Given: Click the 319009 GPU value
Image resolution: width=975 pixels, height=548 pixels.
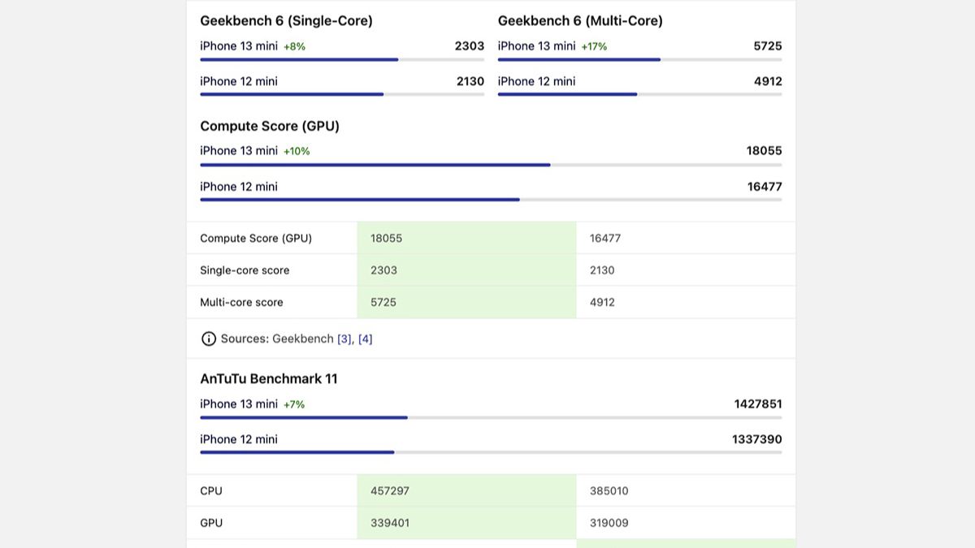Looking at the screenshot, I should (609, 523).
